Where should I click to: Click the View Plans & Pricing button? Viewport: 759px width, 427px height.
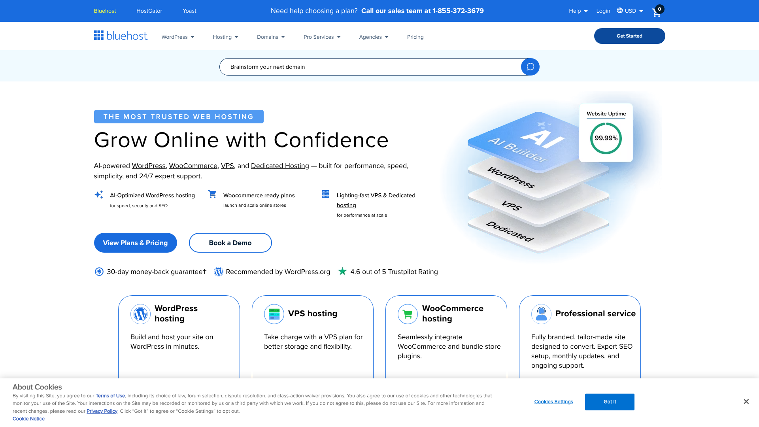pos(135,243)
